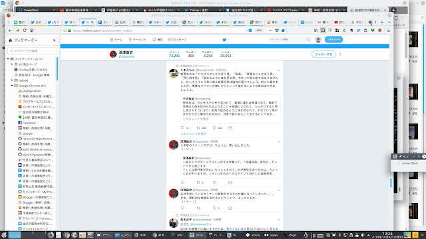
Task: Open the Firefox home page icon
Action: [x=31, y=31]
